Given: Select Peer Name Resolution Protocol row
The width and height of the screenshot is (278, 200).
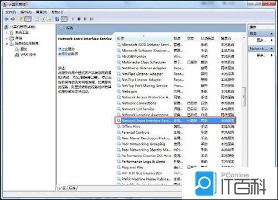Looking at the screenshot, I should [x=176, y=138].
